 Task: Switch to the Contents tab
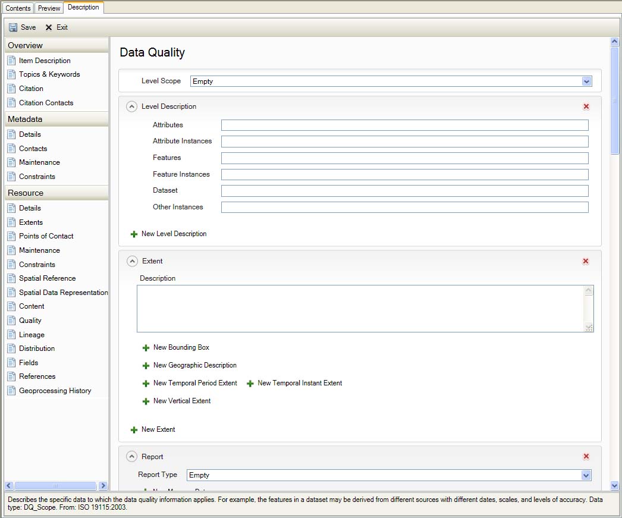coord(18,8)
